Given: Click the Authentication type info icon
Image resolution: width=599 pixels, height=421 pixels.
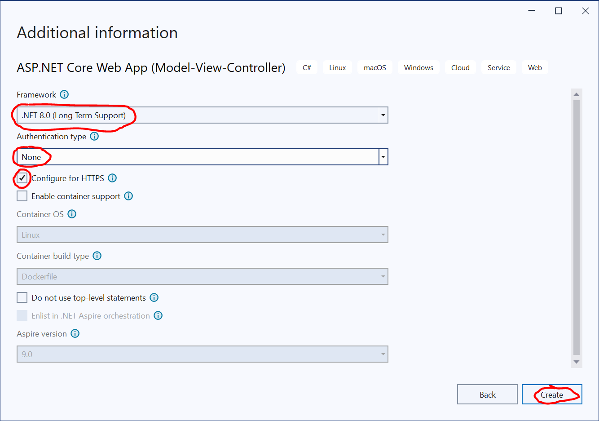Looking at the screenshot, I should (94, 136).
